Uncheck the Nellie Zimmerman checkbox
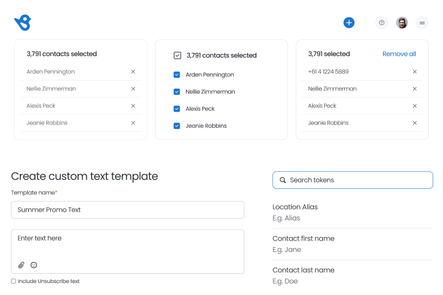443x295 pixels. (x=177, y=91)
